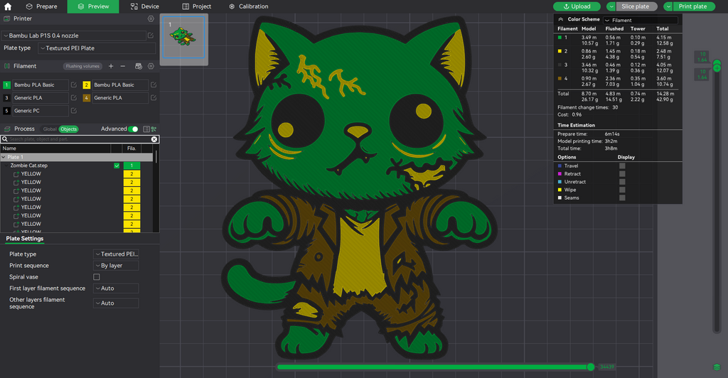Edit the Bambu Lab P1S printer preset
This screenshot has height=378, width=728.
pos(151,36)
